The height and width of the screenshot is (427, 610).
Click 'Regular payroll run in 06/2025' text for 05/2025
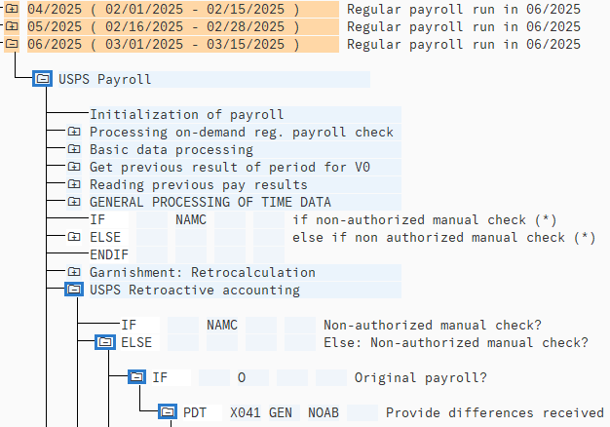[463, 26]
